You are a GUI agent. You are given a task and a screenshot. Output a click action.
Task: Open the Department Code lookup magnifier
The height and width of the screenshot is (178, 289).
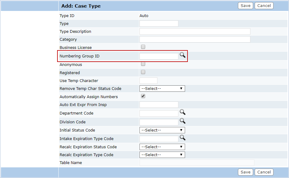182,112
